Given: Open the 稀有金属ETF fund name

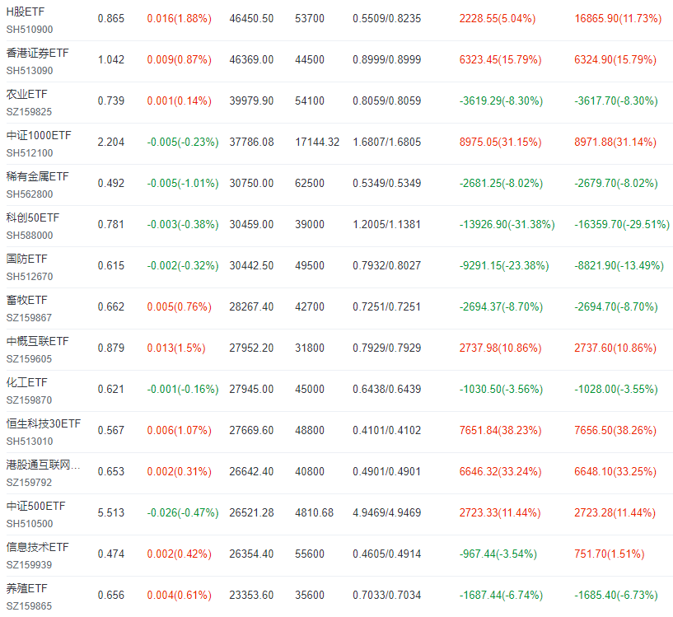Looking at the screenshot, I should pos(37,176).
